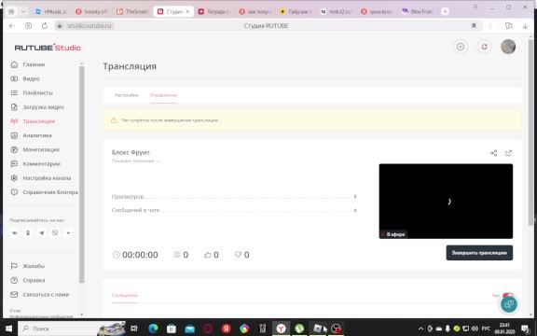Image resolution: width=537 pixels, height=336 pixels.
Task: Select the Управление tab
Action: click(x=164, y=95)
